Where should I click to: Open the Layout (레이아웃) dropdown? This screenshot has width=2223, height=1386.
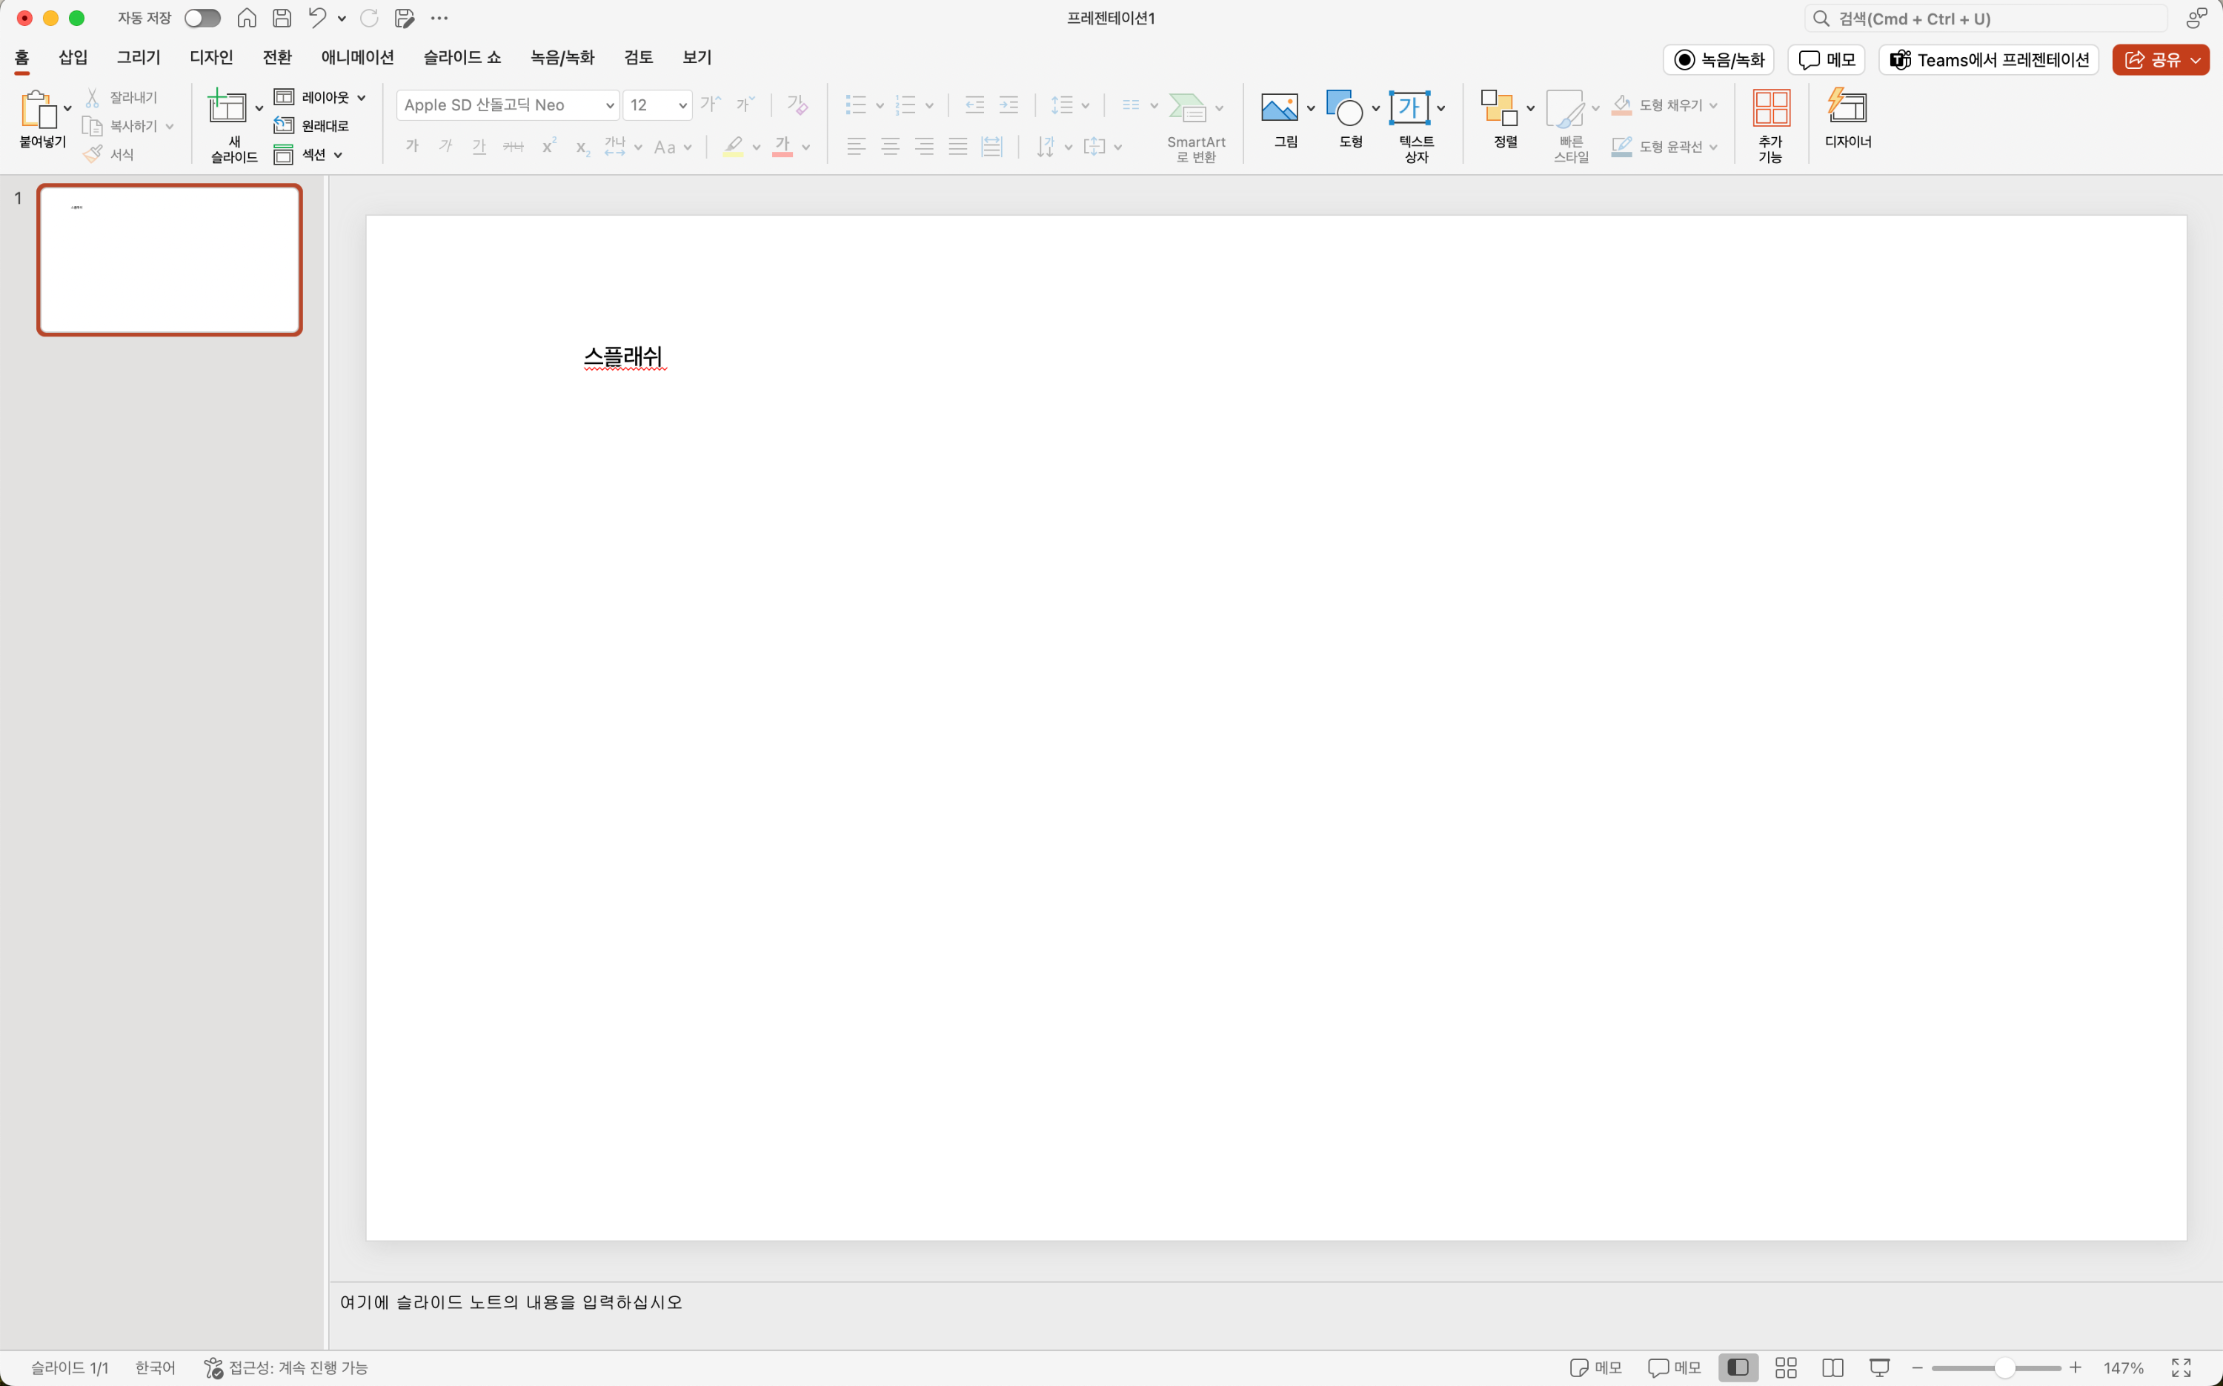(x=321, y=97)
